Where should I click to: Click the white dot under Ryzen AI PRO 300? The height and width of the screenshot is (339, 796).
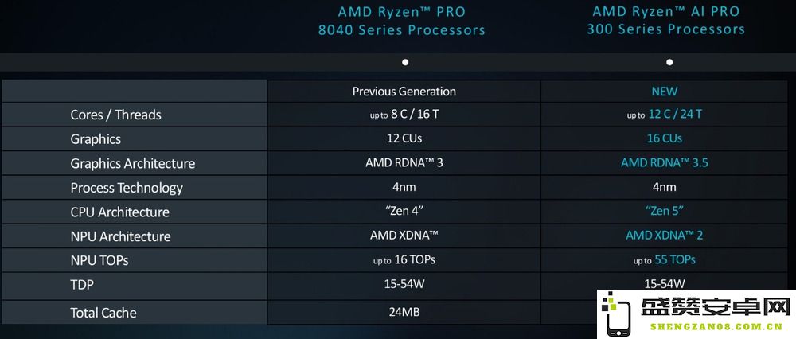pyautogui.click(x=669, y=62)
